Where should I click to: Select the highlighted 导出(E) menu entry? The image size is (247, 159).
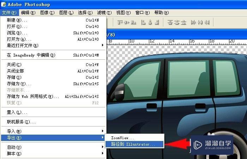pyautogui.click(x=53, y=138)
